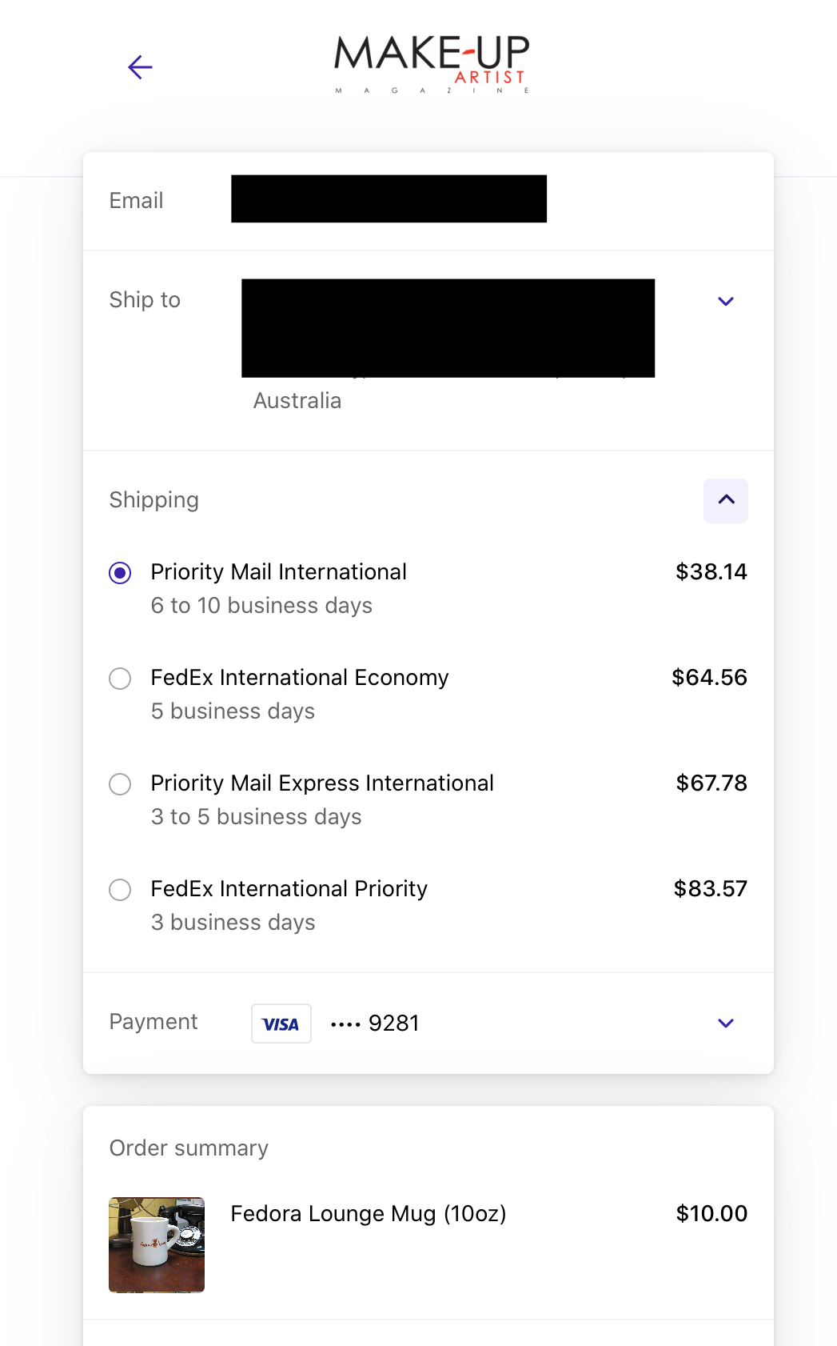Click the $83.57 FedEx Priority price
837x1346 pixels.
[x=711, y=889]
